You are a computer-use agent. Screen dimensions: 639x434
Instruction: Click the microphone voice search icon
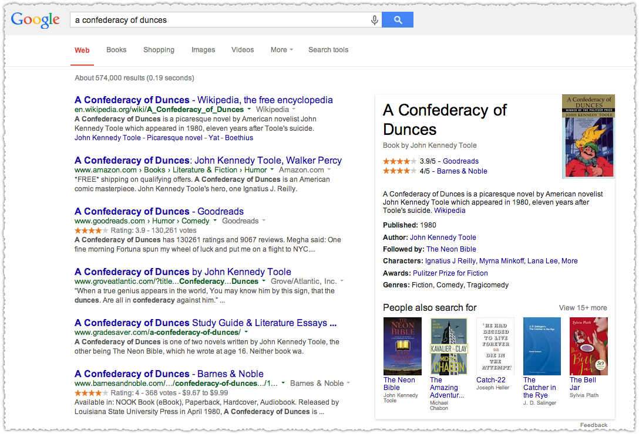click(x=374, y=20)
